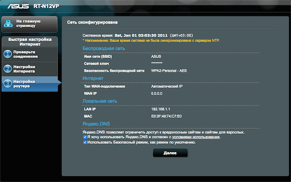Click the ASUS SSID value
The width and height of the screenshot is (291, 182).
156,56
